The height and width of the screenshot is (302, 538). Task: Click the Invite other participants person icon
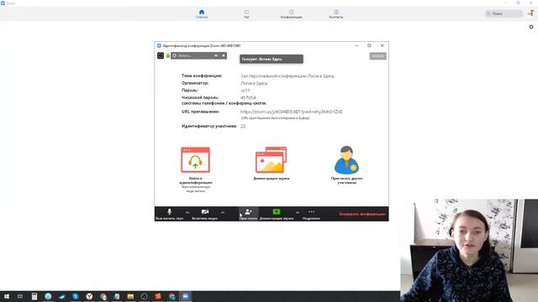(x=346, y=160)
